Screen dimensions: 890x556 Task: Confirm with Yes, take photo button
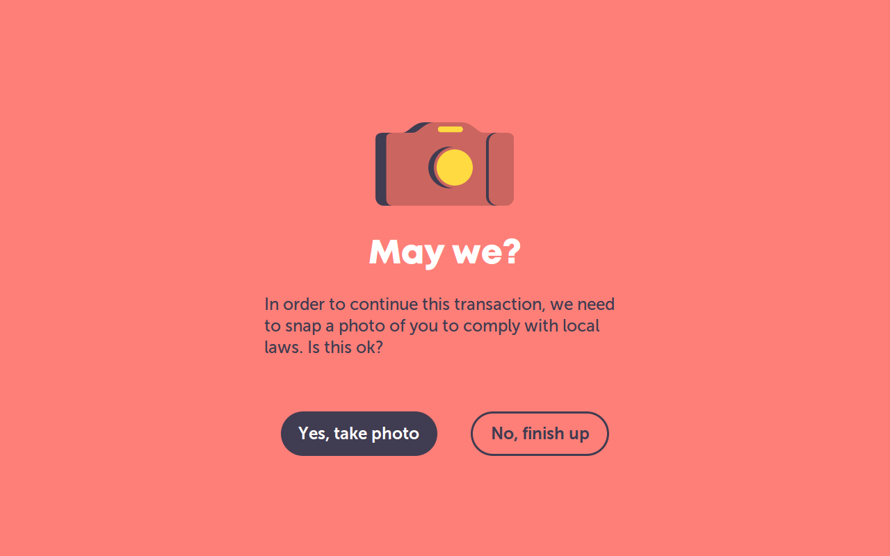click(x=359, y=434)
